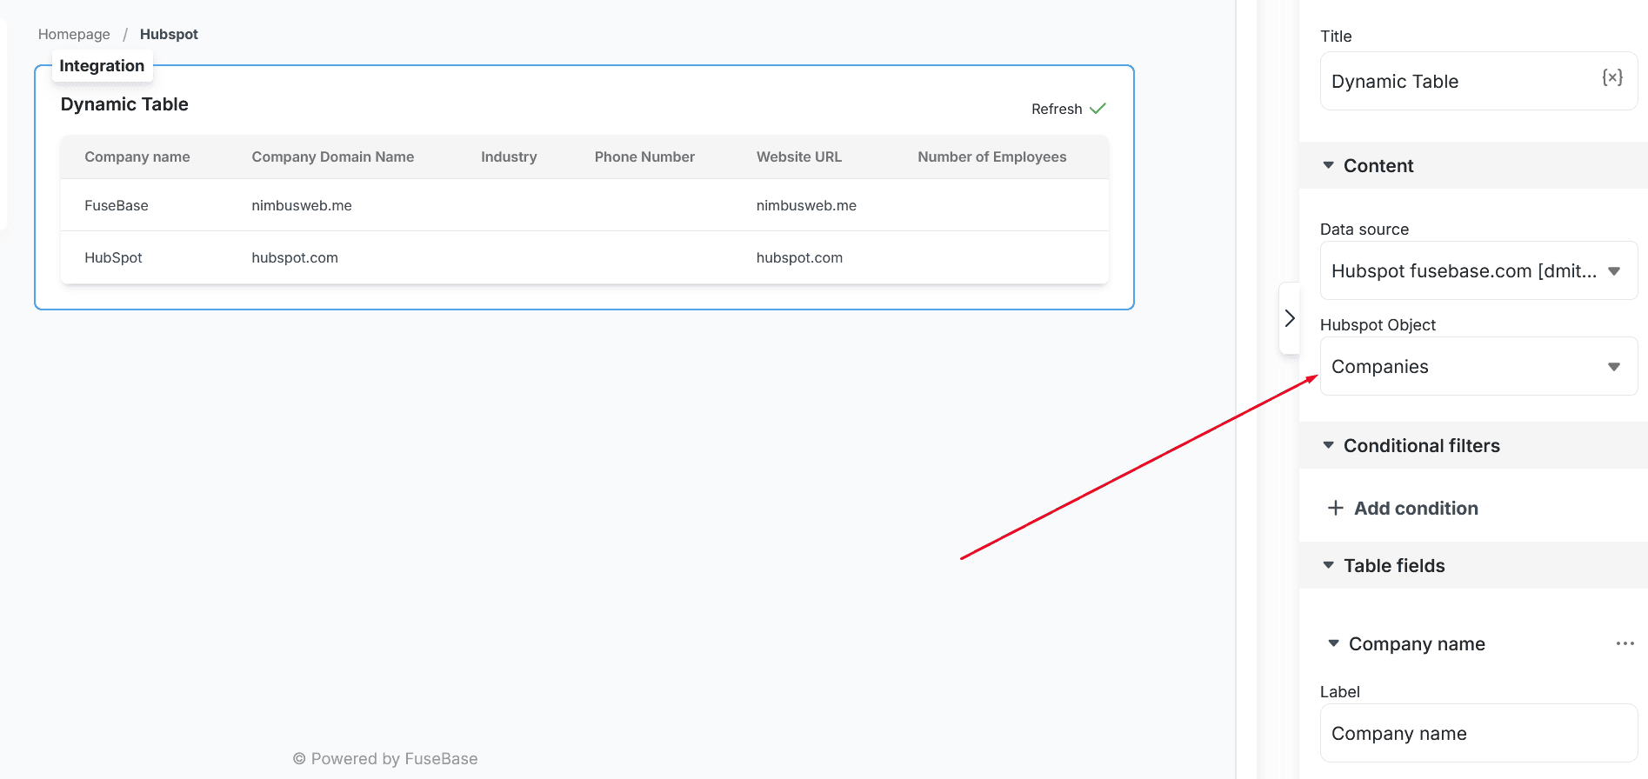
Task: Collapse the Content section
Action: (x=1328, y=165)
